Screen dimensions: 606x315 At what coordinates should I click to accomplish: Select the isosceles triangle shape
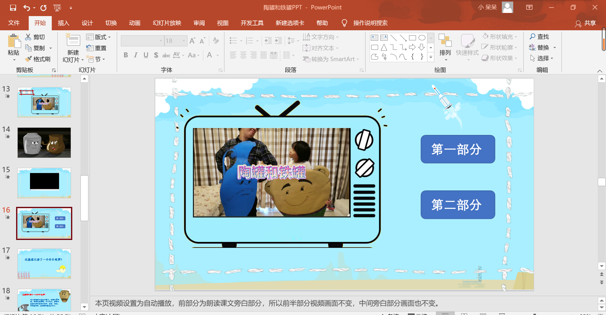coord(384,47)
